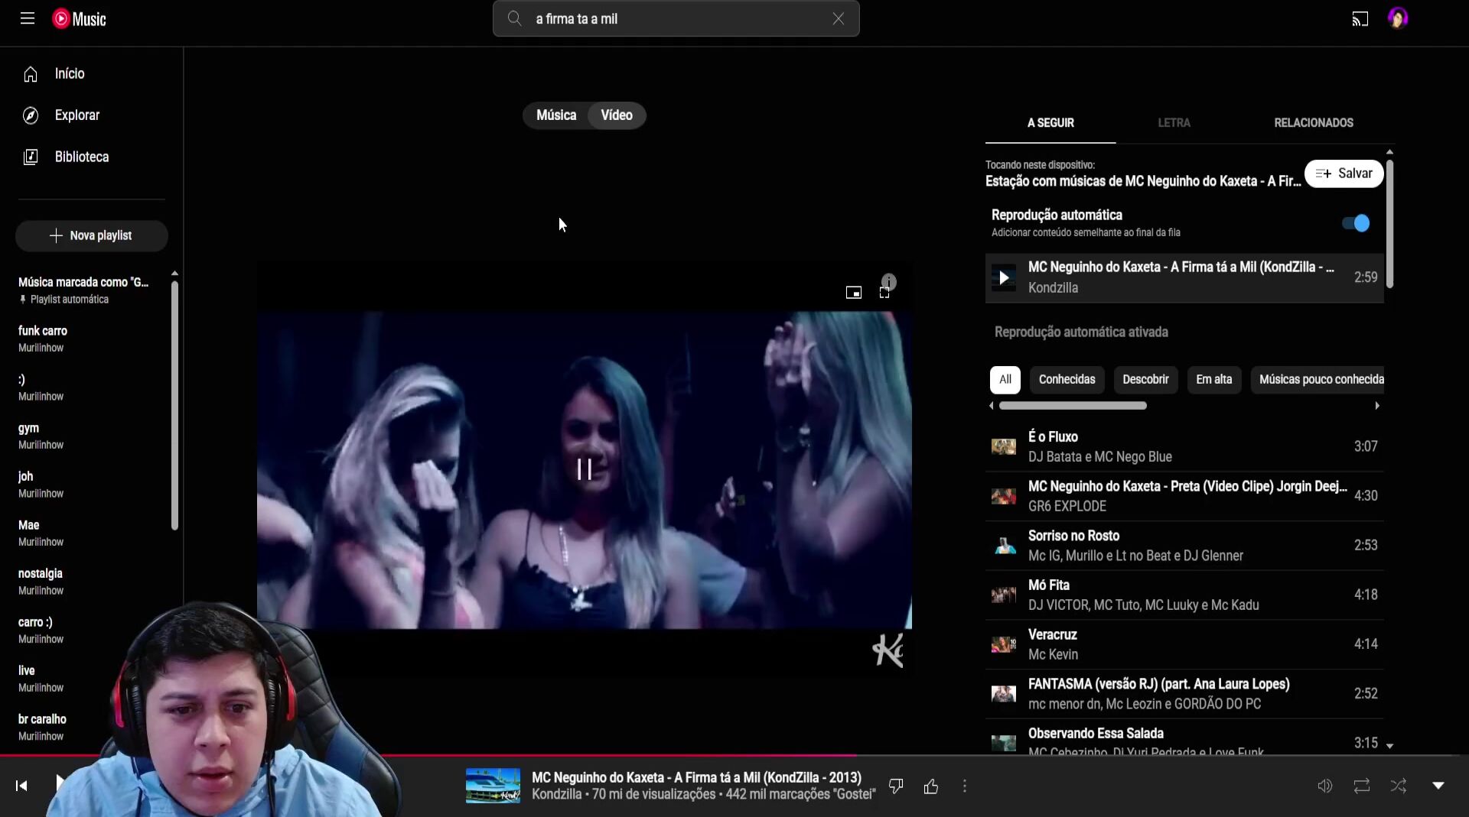
Task: Click the sidebar playlist scrollbar
Action: 174,405
